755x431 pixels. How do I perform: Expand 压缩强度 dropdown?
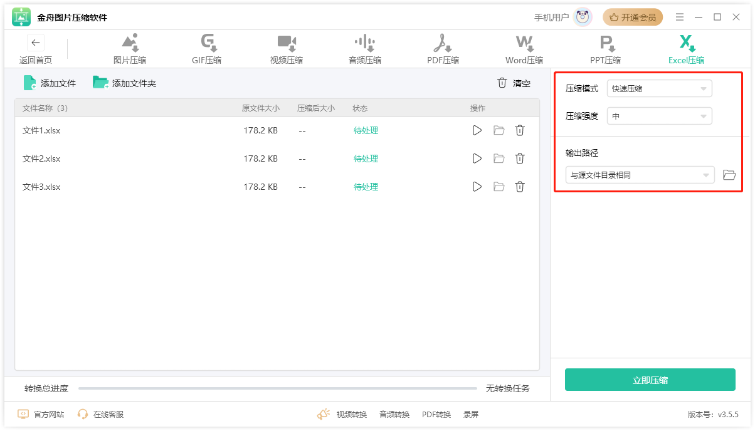click(660, 116)
